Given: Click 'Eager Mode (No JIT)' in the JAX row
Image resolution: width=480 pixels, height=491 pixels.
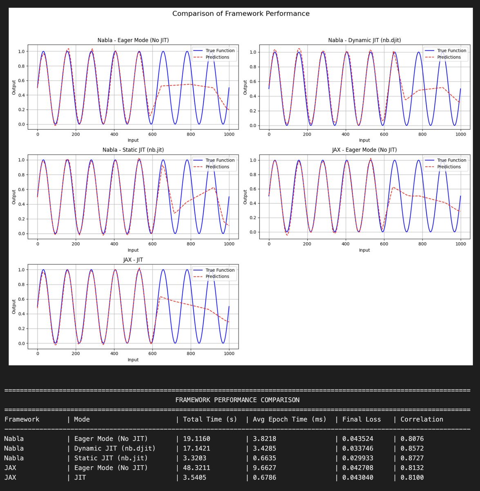Looking at the screenshot, I should pyautogui.click(x=111, y=468).
